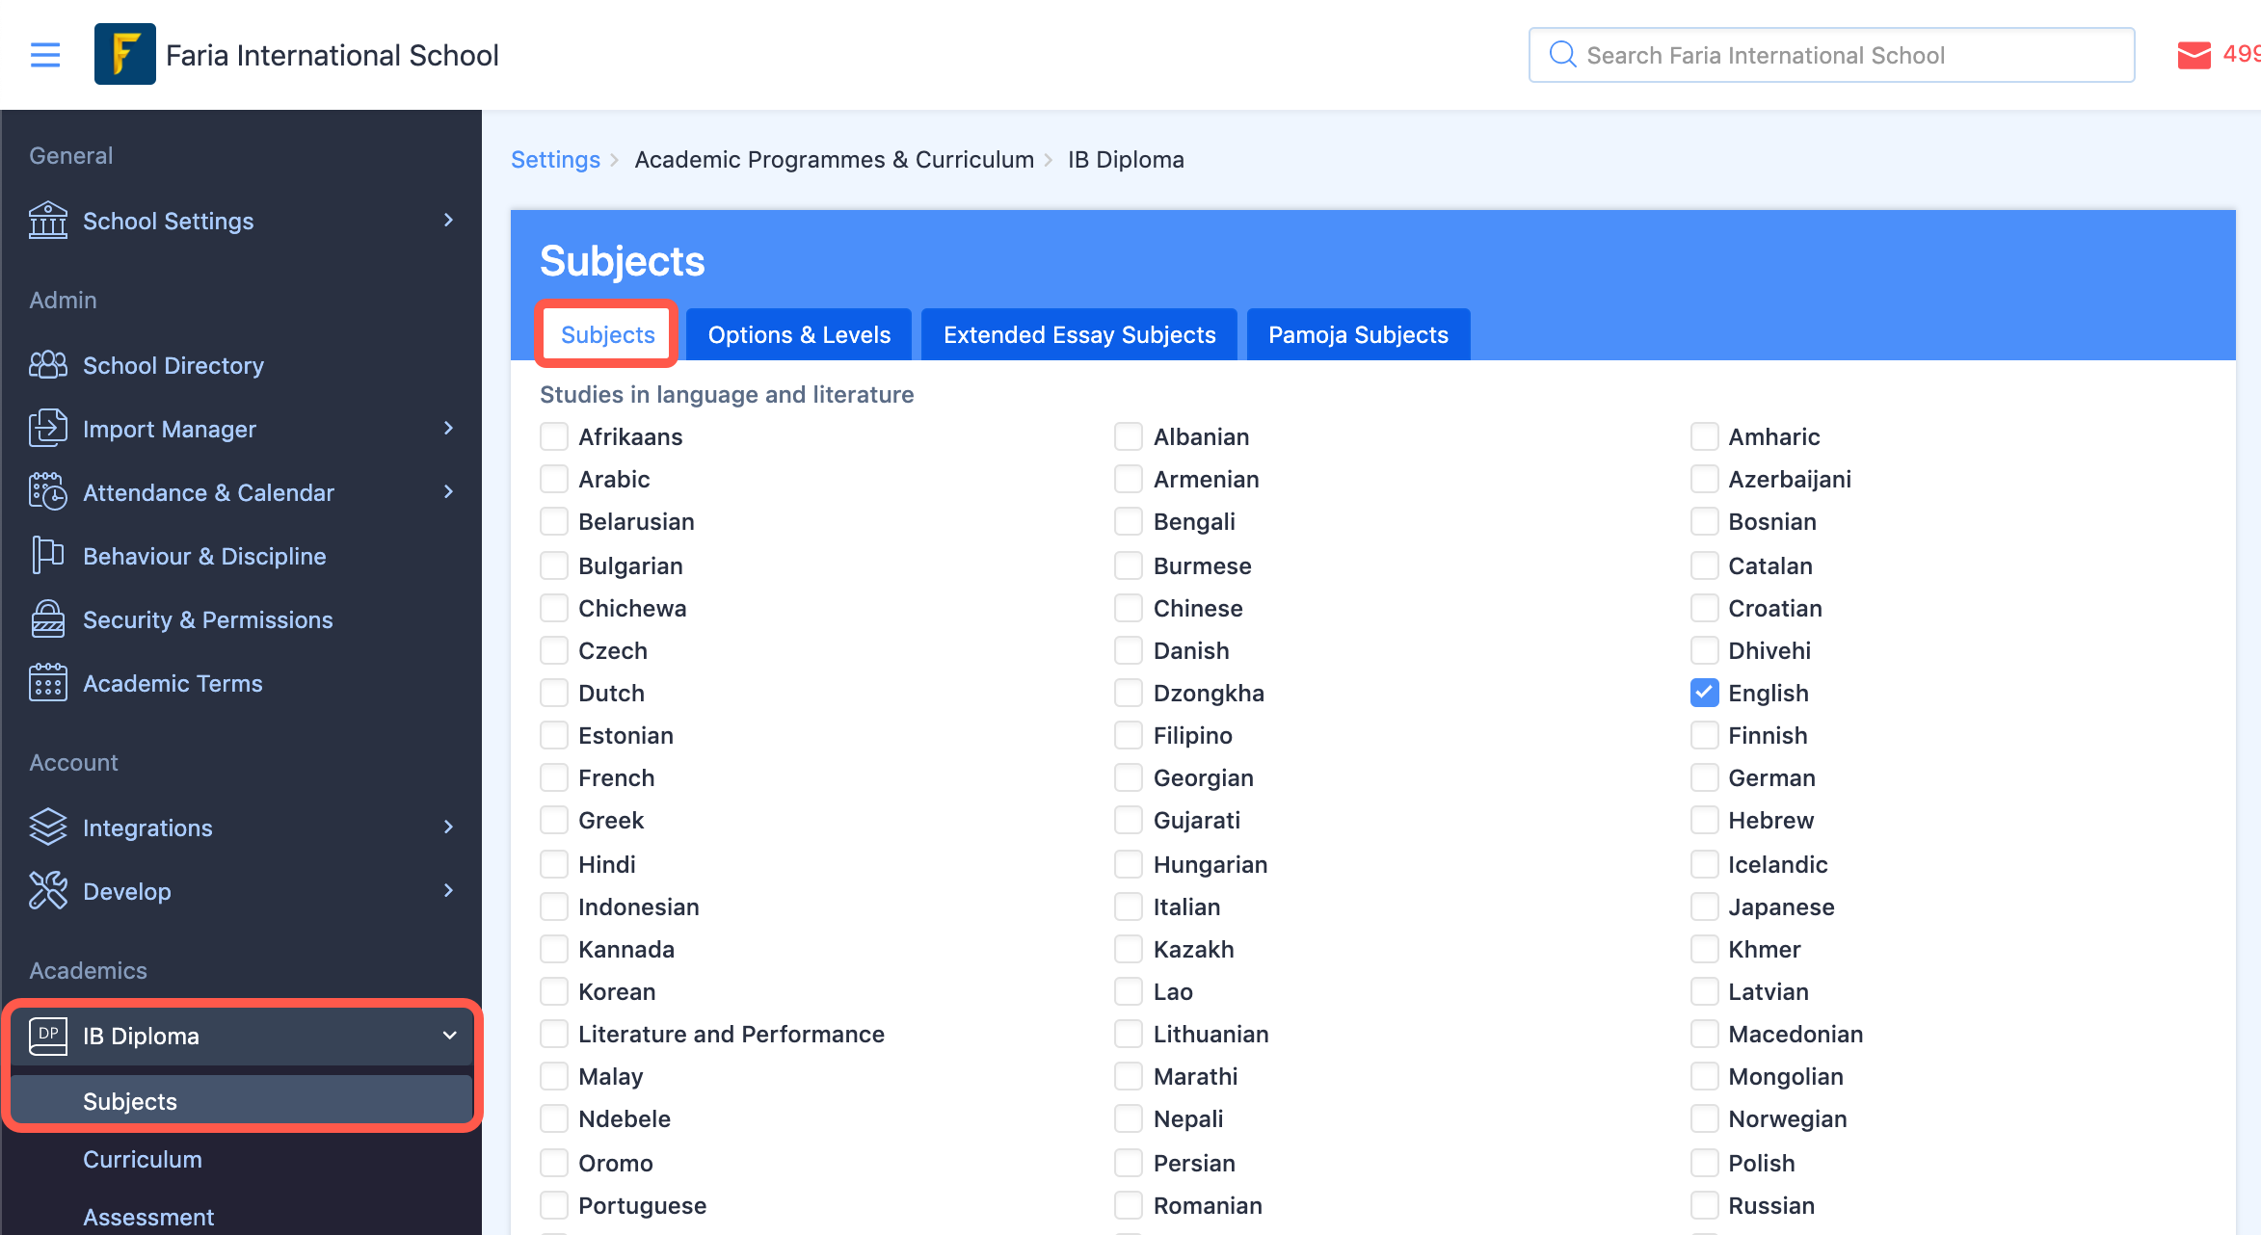Click the School Directory people icon

[48, 365]
